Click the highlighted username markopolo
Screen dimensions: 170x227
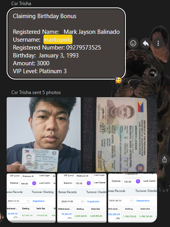(58, 39)
